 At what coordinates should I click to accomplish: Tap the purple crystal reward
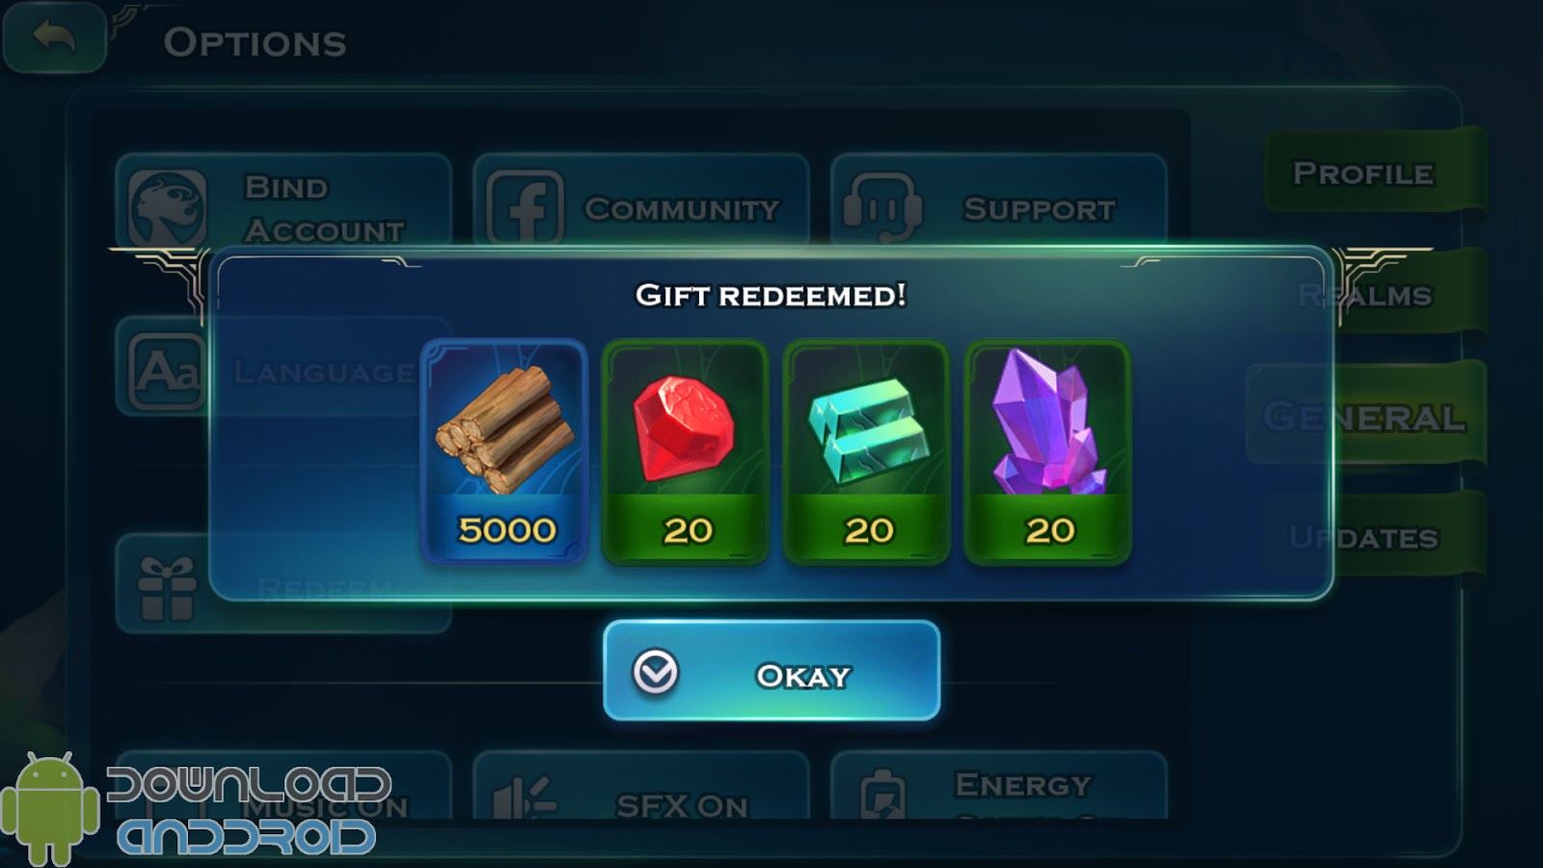click(1048, 451)
